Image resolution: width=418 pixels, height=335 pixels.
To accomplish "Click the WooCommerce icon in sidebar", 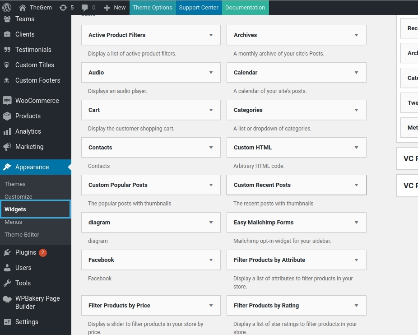I will pos(7,101).
